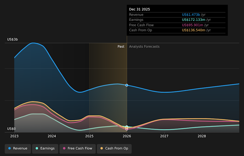Click the blue Revenue legend dot
244x156 pixels.
point(9,148)
